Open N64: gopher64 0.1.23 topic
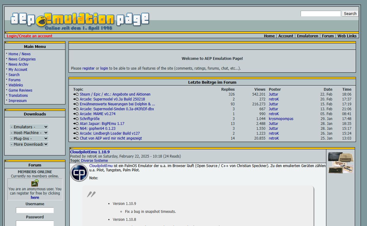This screenshot has width=367, height=226. [x=98, y=129]
